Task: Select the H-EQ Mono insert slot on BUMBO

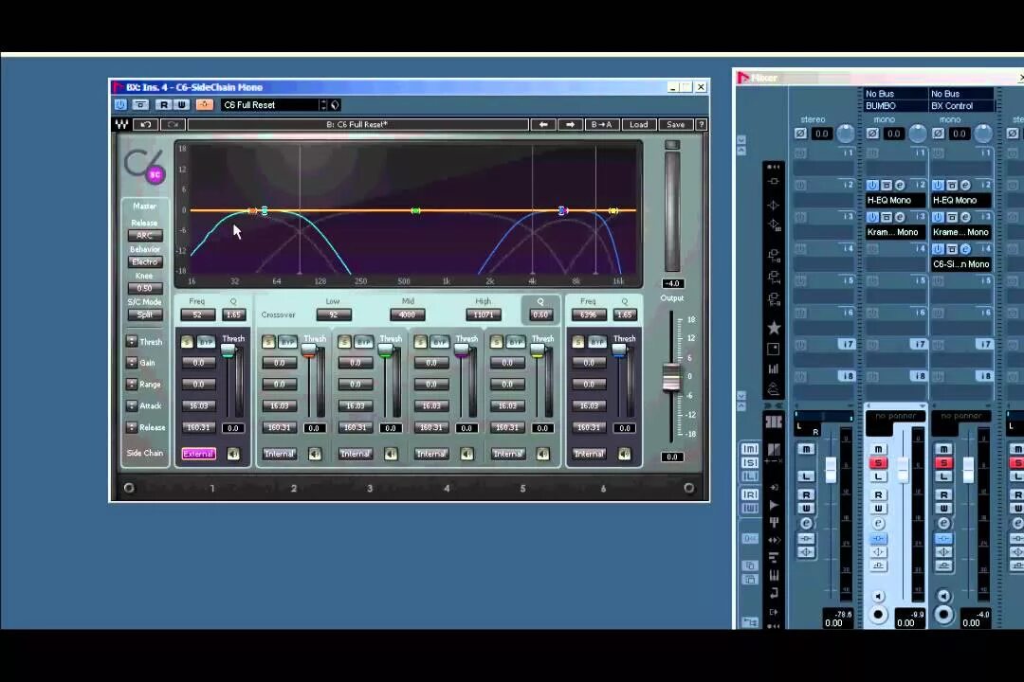Action: tap(895, 201)
